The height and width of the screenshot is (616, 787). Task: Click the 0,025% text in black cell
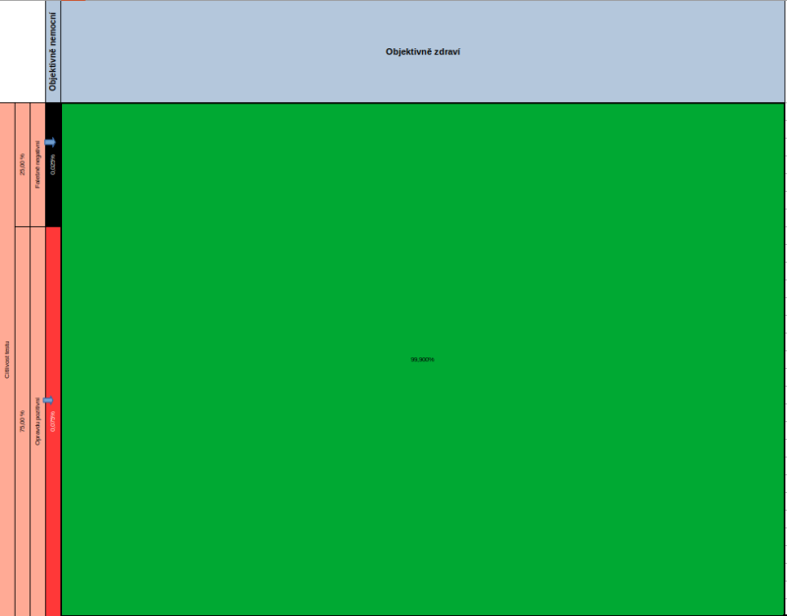(x=53, y=164)
